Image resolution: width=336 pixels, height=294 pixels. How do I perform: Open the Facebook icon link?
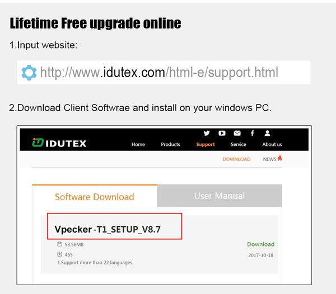coord(252,133)
